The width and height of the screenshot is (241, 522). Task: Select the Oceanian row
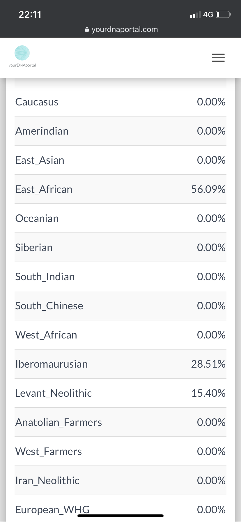click(120, 218)
